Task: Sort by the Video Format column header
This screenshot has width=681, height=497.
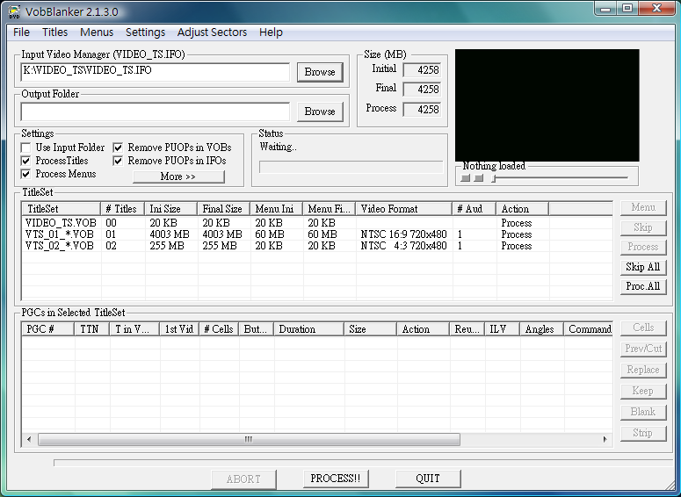Action: 404,209
